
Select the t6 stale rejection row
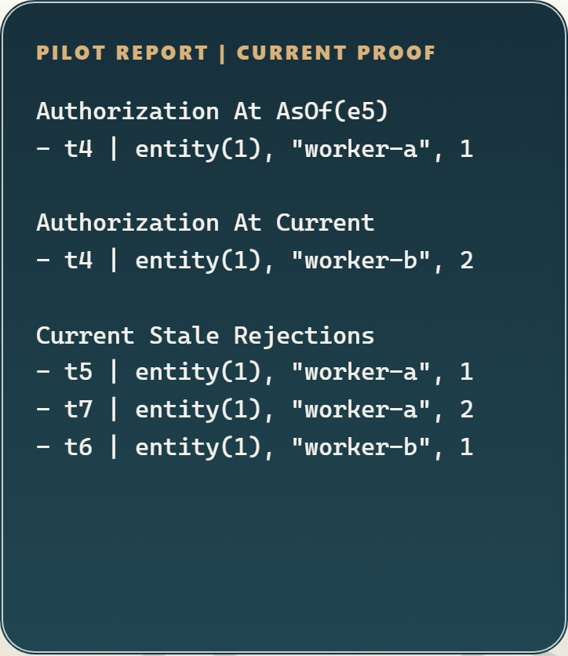(254, 447)
